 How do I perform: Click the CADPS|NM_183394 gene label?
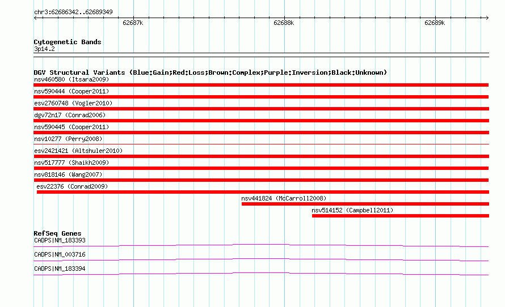(60, 268)
